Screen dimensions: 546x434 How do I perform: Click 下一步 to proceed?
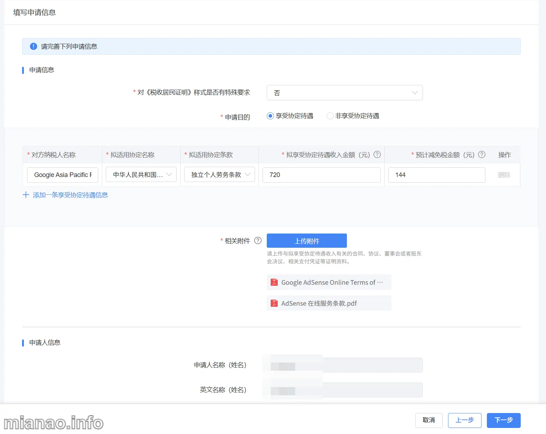[x=503, y=420]
